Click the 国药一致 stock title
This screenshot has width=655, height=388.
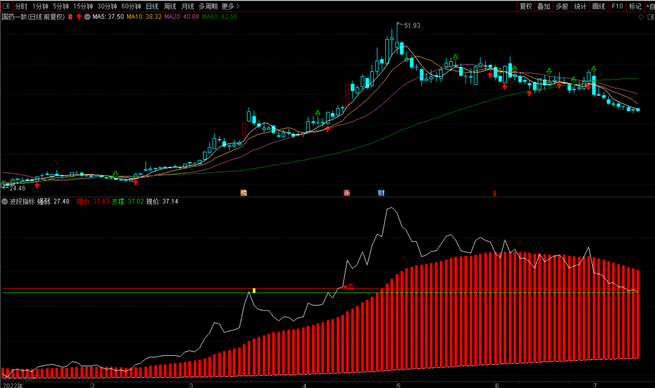14,17
